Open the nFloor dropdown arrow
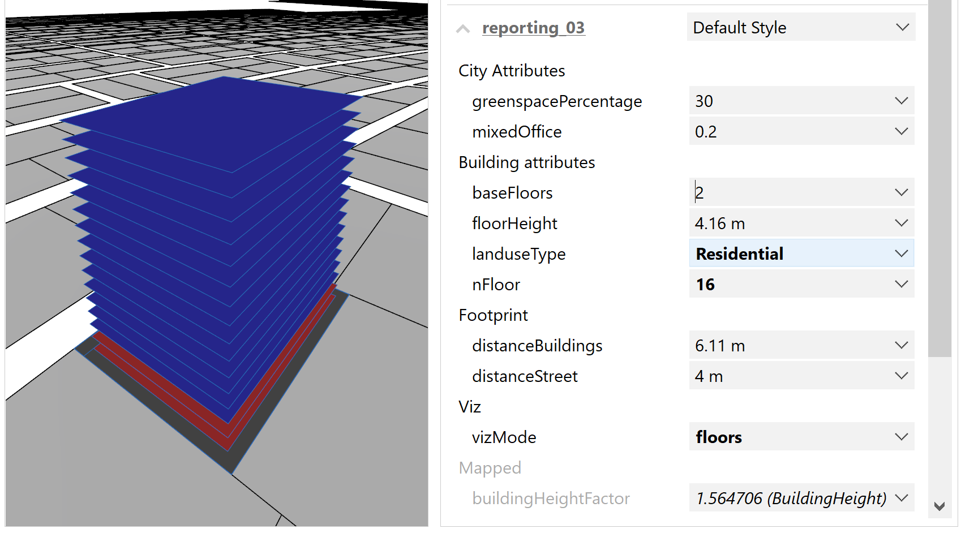Viewport: 961px width, 533px height. click(x=901, y=285)
